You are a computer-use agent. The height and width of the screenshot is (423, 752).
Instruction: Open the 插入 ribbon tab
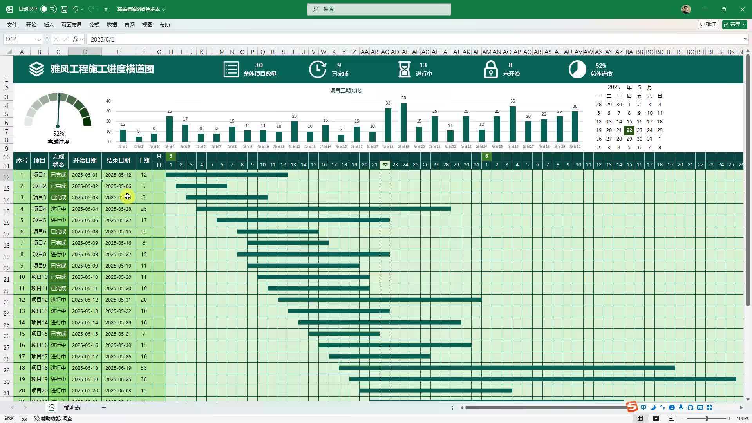(x=49, y=25)
